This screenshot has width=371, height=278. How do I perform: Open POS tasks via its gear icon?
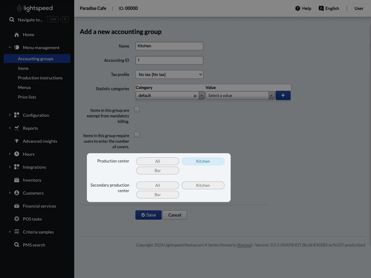(x=16, y=219)
